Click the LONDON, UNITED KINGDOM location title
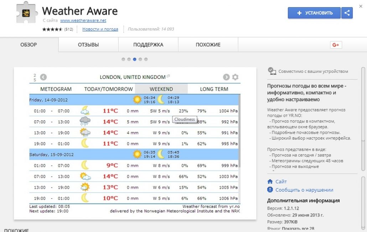The width and height of the screenshot is (367, 232). 133,77
